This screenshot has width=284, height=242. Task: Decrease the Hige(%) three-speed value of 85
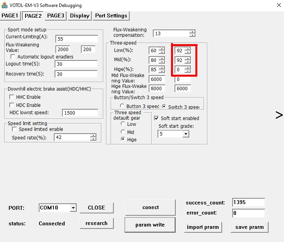click(x=161, y=71)
